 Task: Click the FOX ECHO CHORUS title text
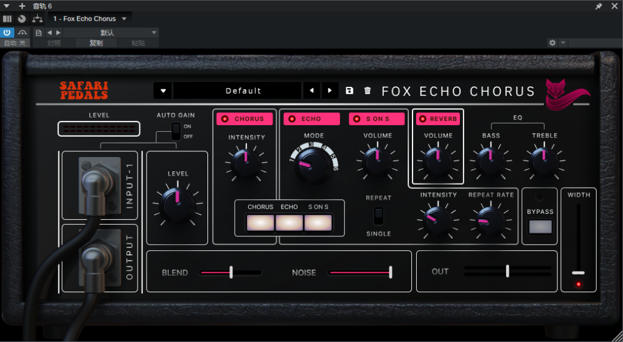point(459,91)
